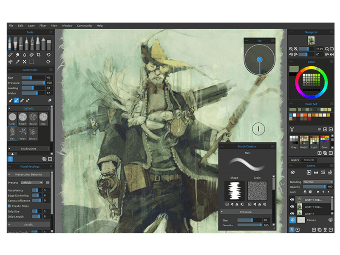Switch to the Stencils tab
Screen dimensions: 340x255
click(x=309, y=160)
